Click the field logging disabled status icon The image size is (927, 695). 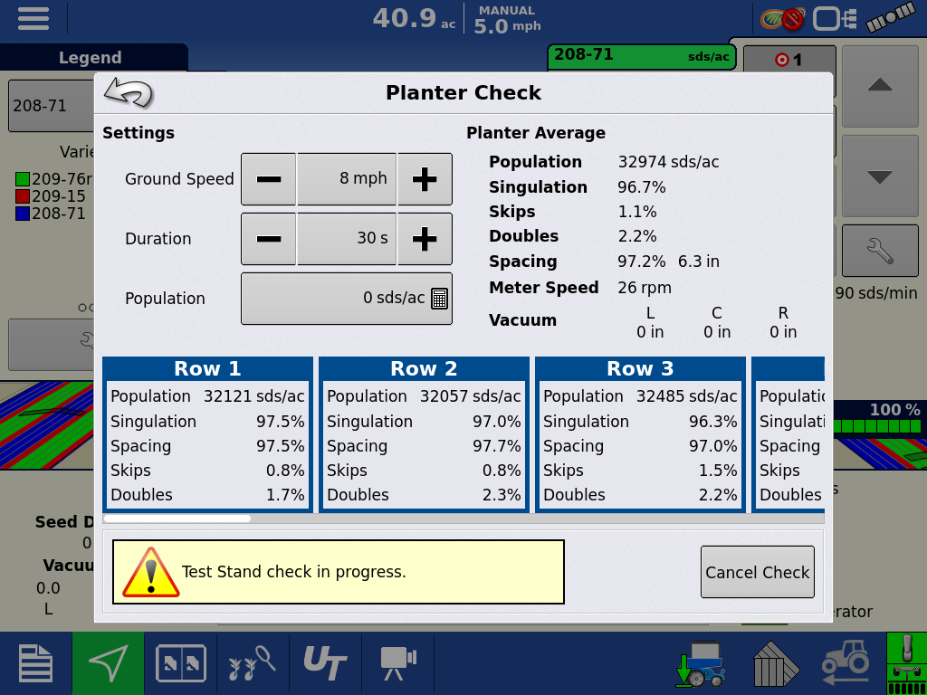[783, 18]
